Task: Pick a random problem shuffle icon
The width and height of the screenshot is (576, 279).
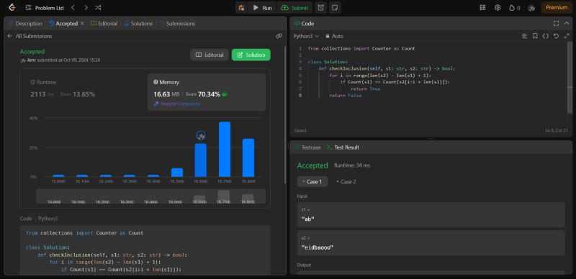Action: point(98,7)
